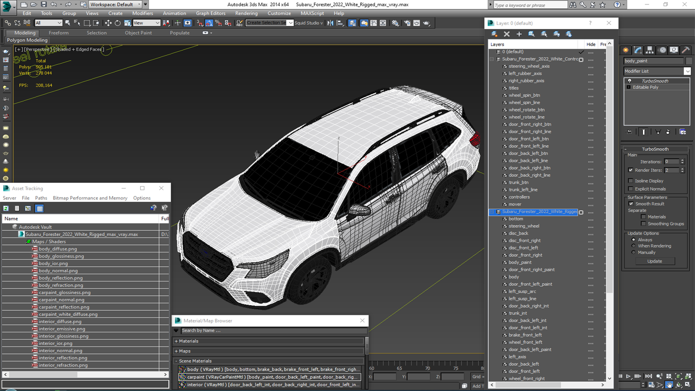This screenshot has height=391, width=695.
Task: Enable Isoline Display checkbox
Action: pos(631,181)
